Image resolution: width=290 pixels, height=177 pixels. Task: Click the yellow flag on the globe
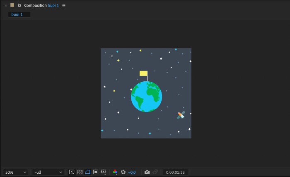pyautogui.click(x=143, y=73)
